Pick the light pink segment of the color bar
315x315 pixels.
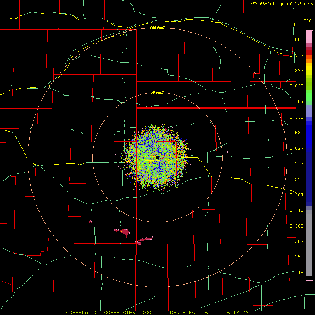(x=309, y=37)
